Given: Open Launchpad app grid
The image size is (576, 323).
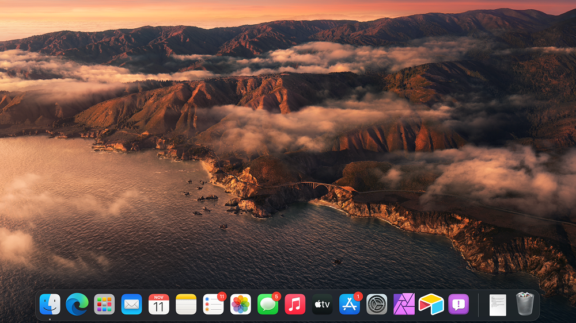Looking at the screenshot, I should click(x=104, y=304).
